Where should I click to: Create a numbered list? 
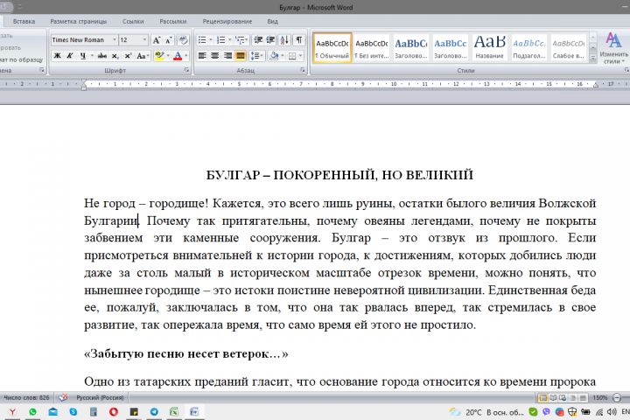220,39
